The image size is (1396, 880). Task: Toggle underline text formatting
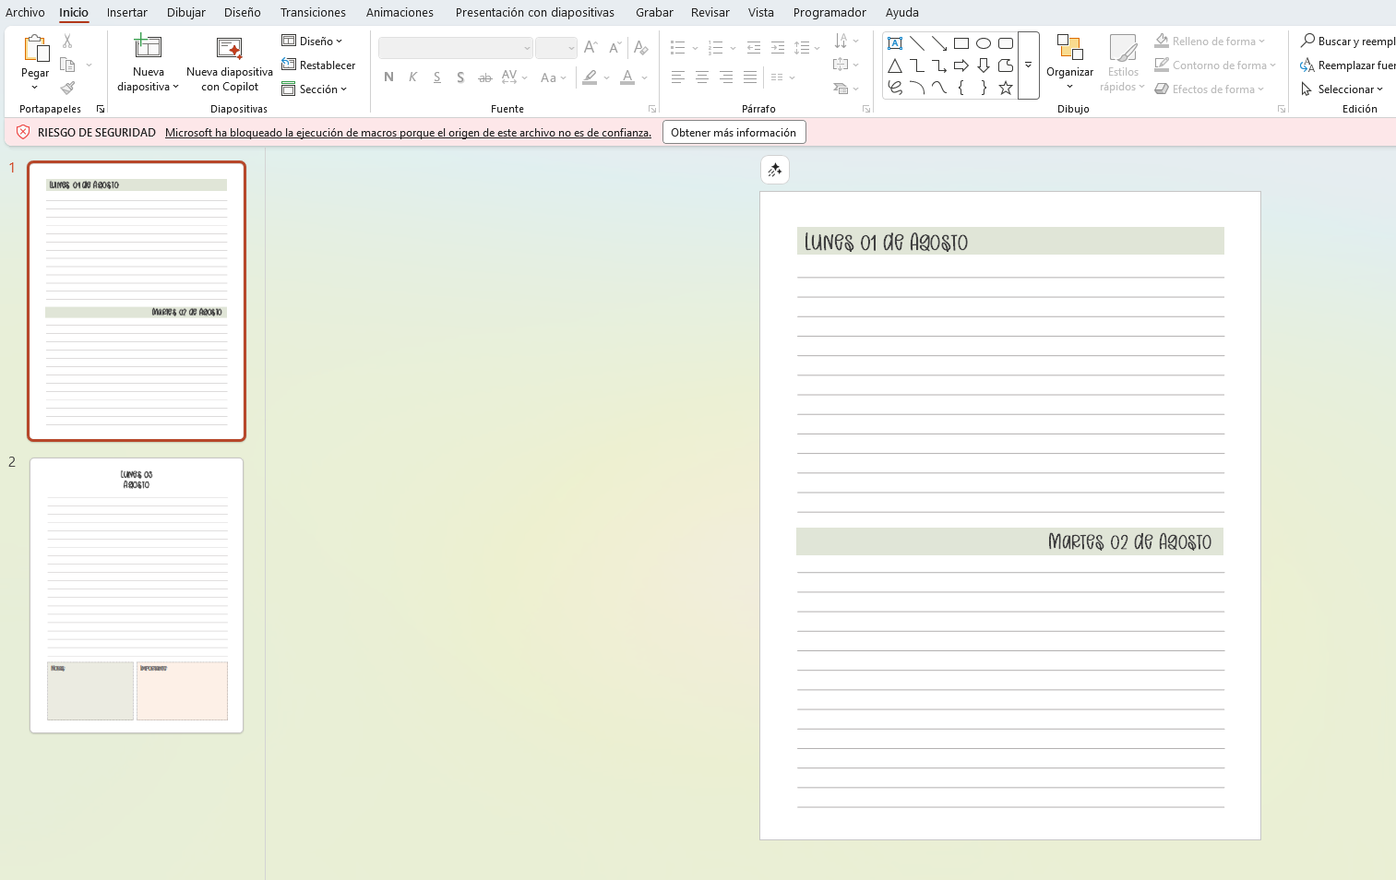(x=436, y=77)
